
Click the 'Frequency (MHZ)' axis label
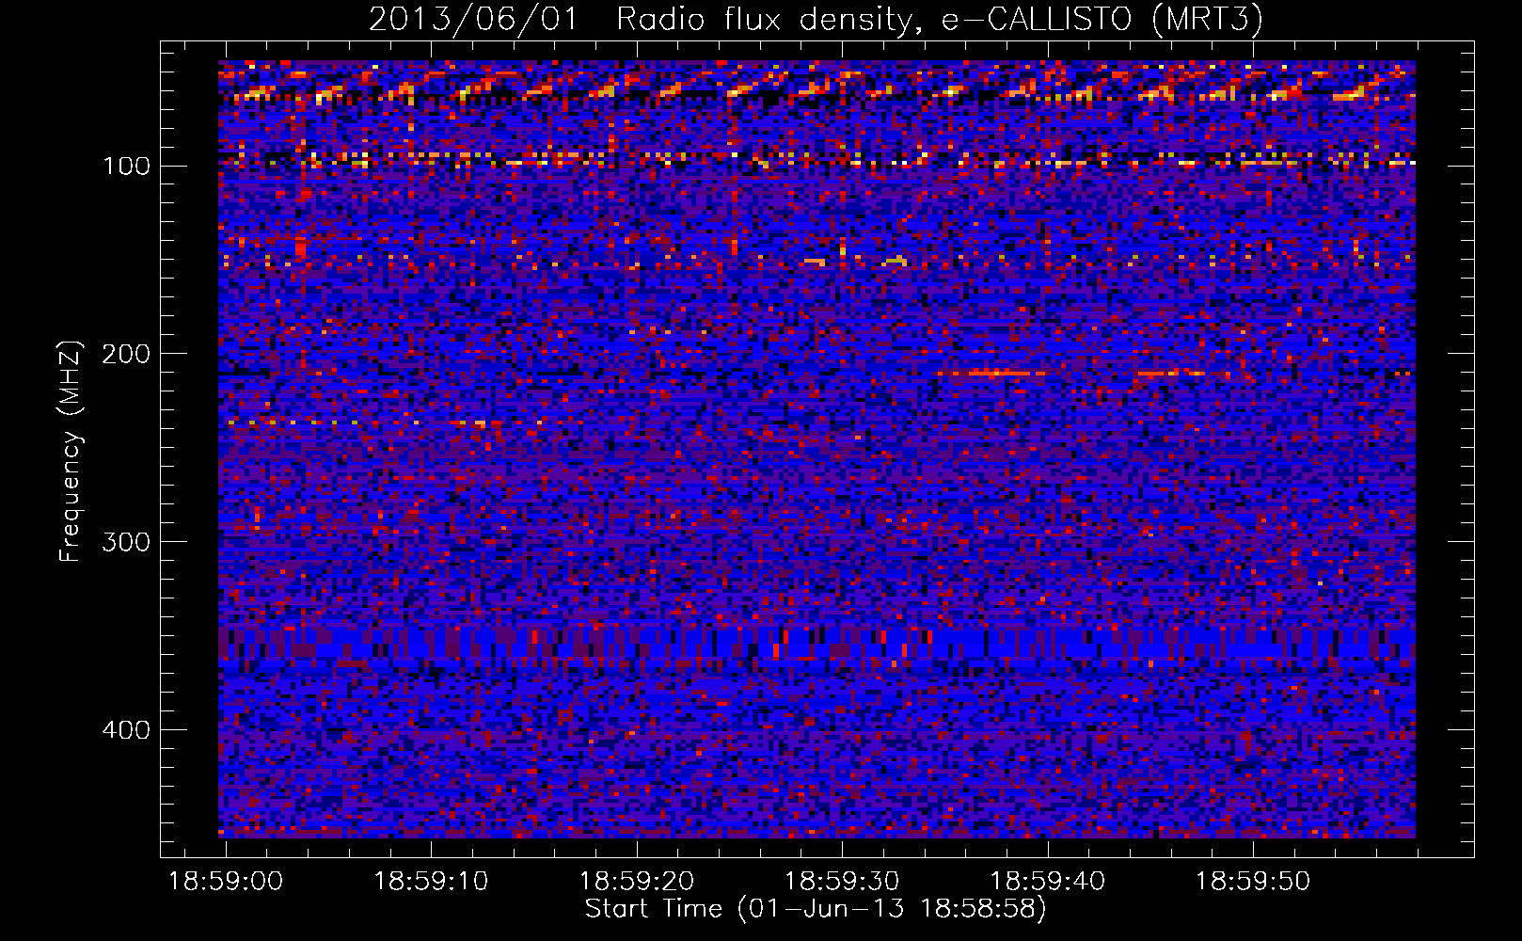[71, 451]
